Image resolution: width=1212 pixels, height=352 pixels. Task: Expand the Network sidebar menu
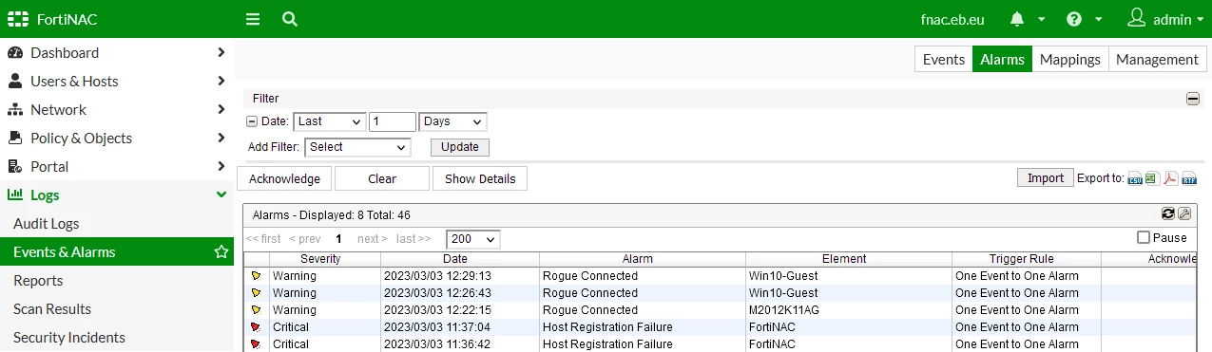coord(117,110)
